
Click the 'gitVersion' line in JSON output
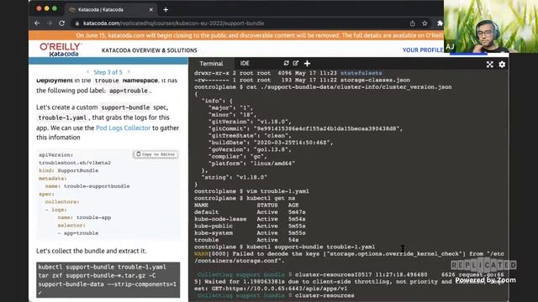click(250, 122)
